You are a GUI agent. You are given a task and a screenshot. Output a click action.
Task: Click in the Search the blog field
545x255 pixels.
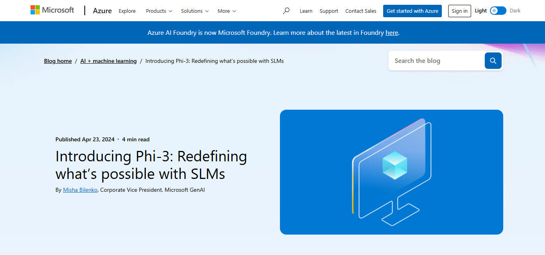point(437,61)
